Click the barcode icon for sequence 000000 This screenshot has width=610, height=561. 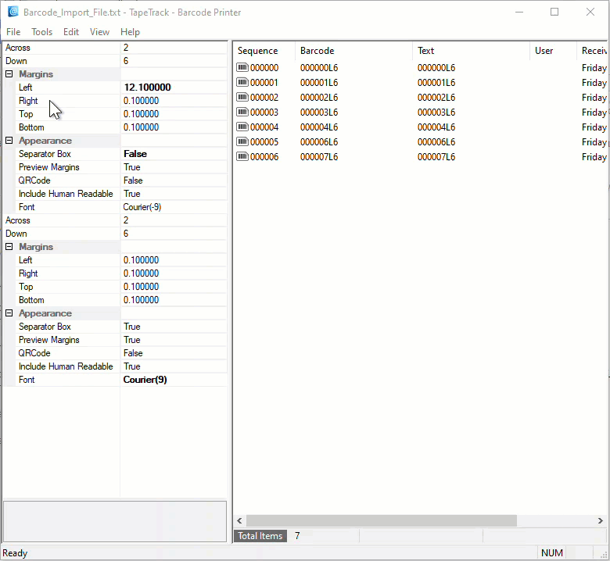point(242,68)
